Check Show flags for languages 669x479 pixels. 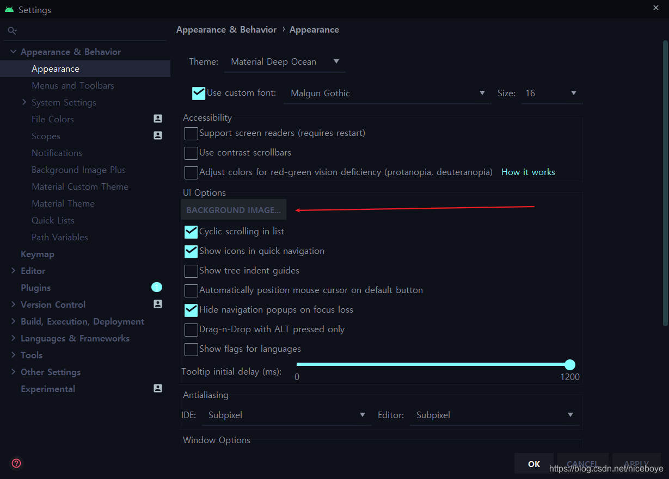coord(191,349)
